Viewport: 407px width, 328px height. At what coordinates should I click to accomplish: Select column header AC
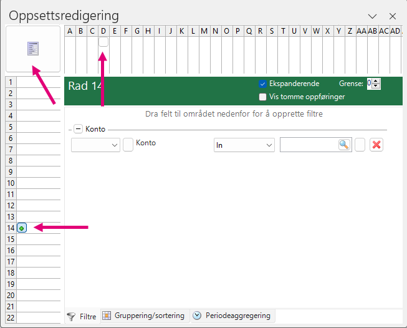(x=384, y=31)
